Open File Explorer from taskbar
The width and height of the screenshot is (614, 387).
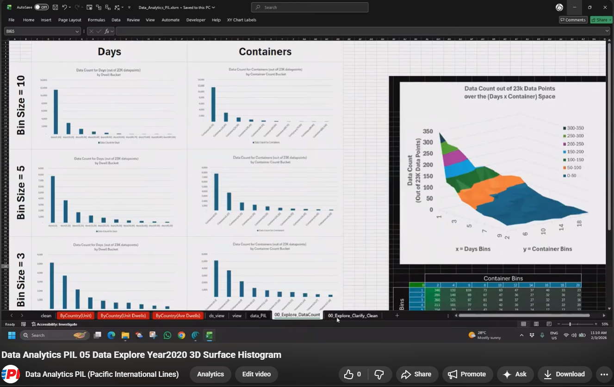point(125,335)
